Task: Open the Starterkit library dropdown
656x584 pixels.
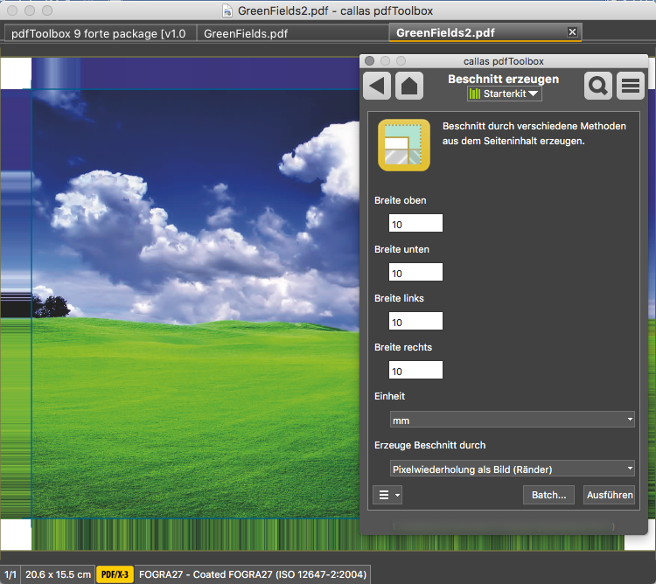Action: tap(504, 94)
